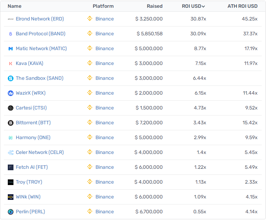Open WazirX (WRX) project link
Image resolution: width=266 pixels, height=220 pixels.
click(31, 93)
